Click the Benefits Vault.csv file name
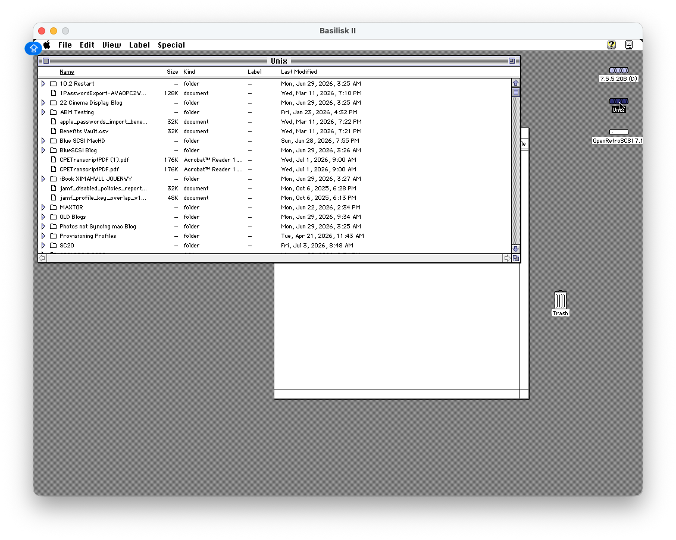Image resolution: width=676 pixels, height=540 pixels. click(84, 131)
